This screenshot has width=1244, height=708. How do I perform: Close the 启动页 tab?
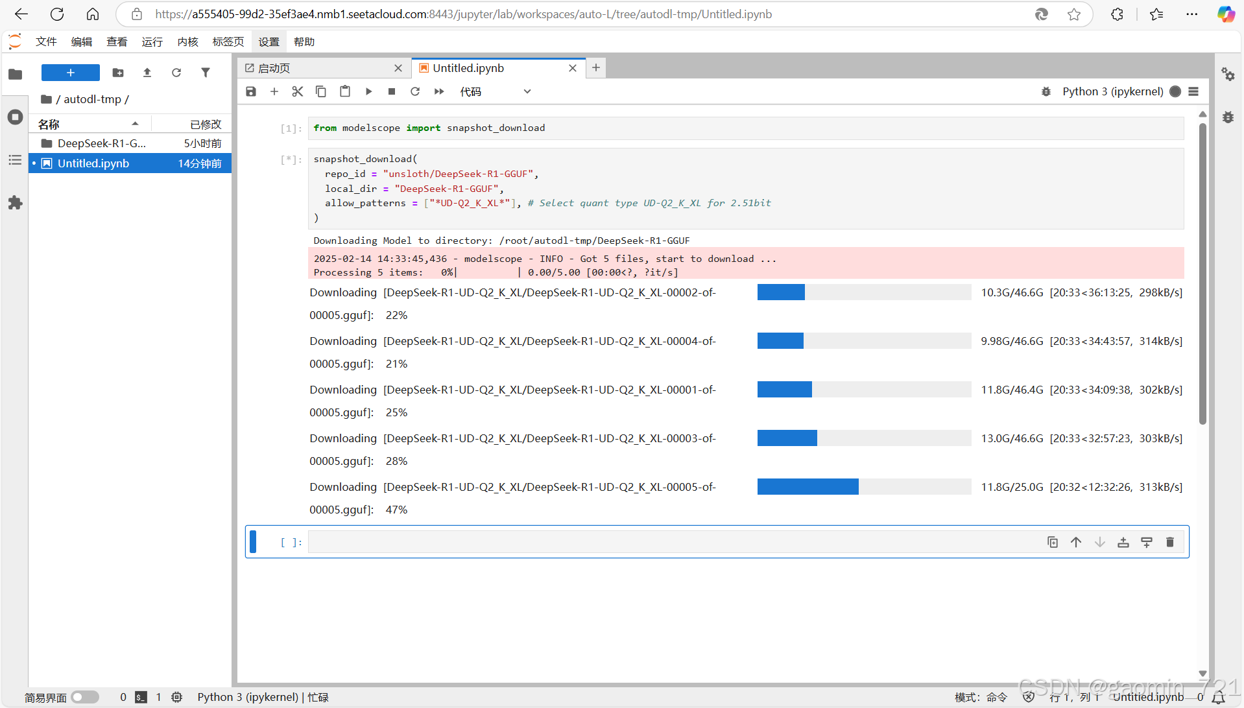[398, 68]
